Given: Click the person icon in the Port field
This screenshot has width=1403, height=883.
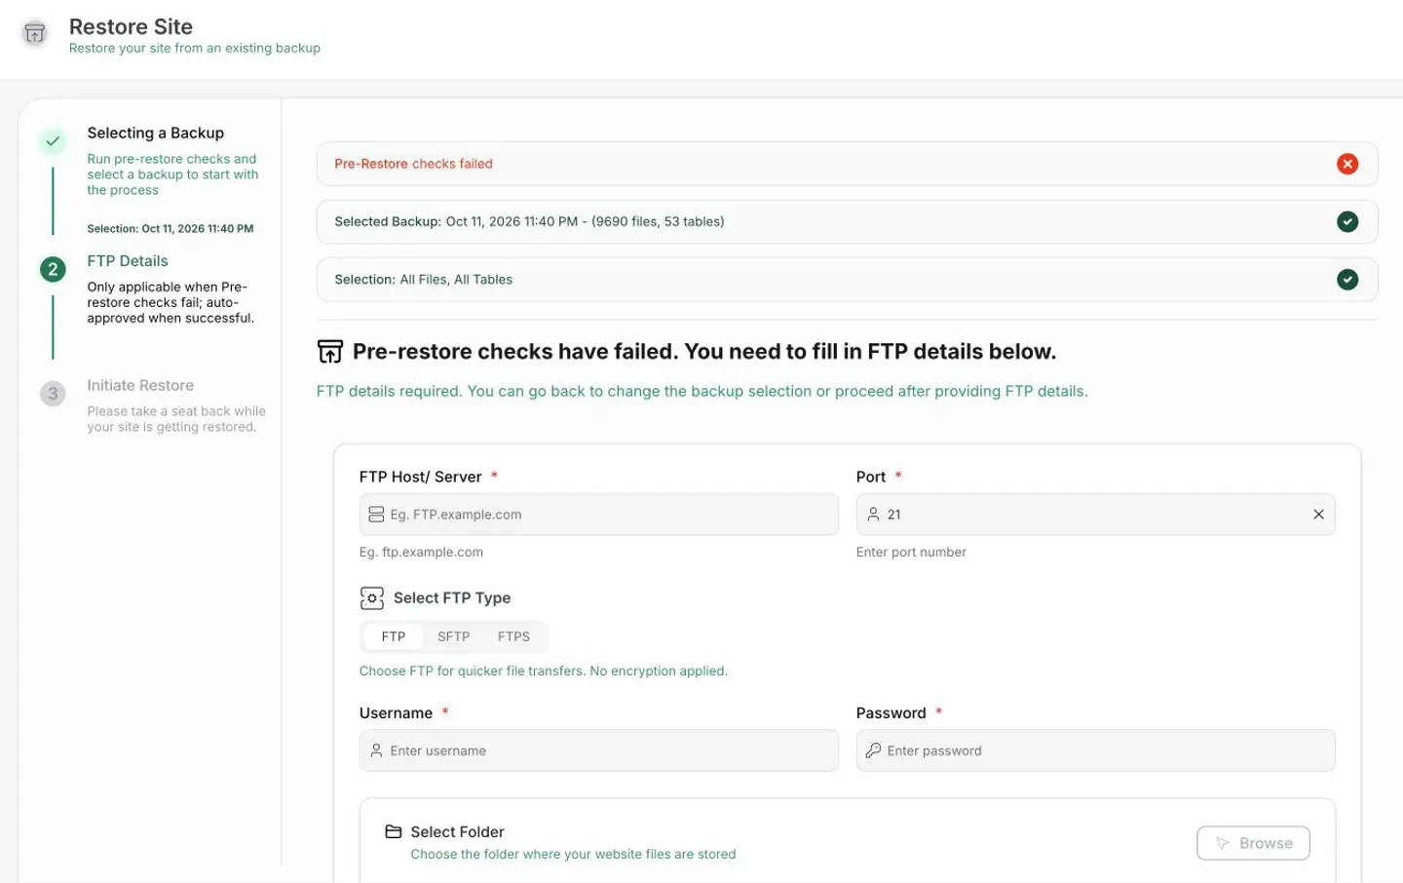Looking at the screenshot, I should click(873, 515).
